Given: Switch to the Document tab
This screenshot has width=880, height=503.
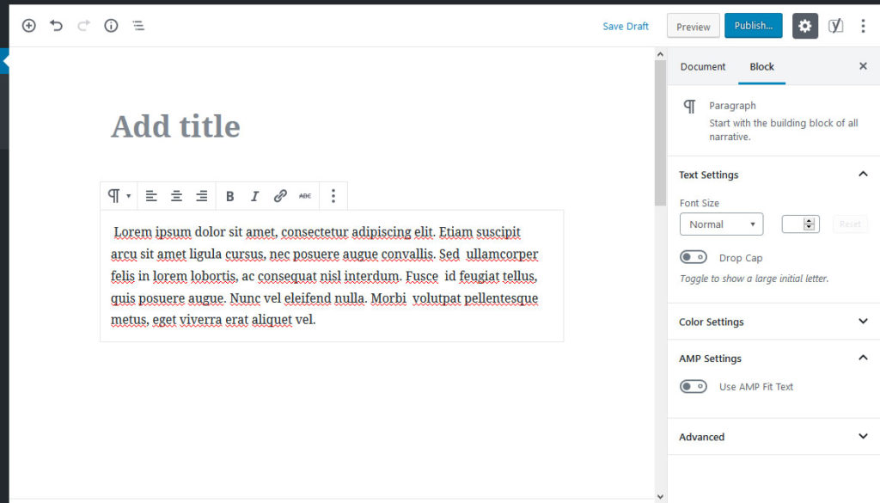Looking at the screenshot, I should point(702,66).
